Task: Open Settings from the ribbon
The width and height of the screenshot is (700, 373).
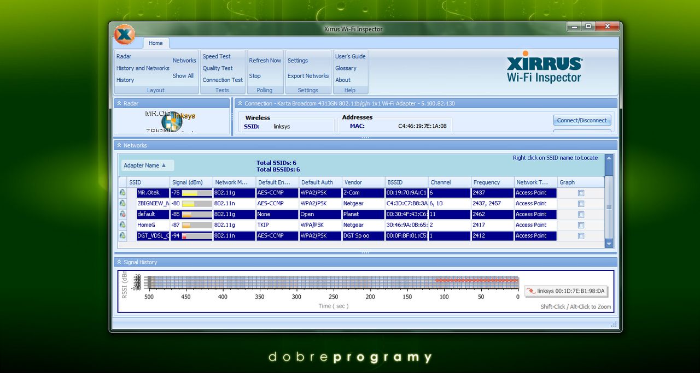Action: click(297, 61)
